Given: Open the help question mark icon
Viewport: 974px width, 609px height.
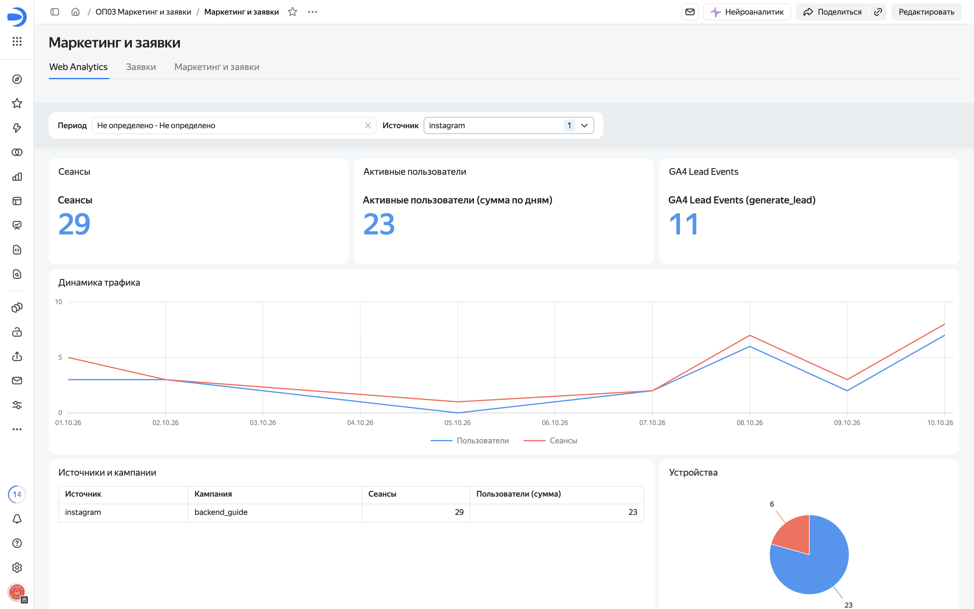Looking at the screenshot, I should coord(17,543).
